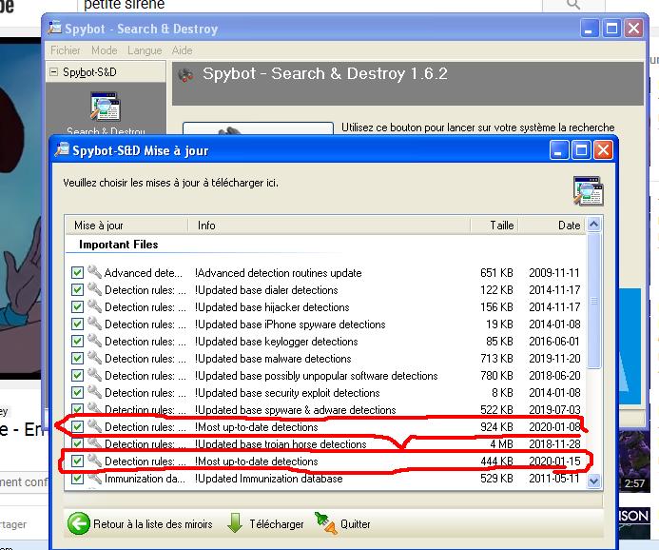Uncheck the base hijacker detections checkbox
Viewport: 659px width, 550px height.
click(x=77, y=307)
